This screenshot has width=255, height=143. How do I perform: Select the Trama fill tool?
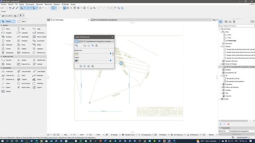click(39, 79)
